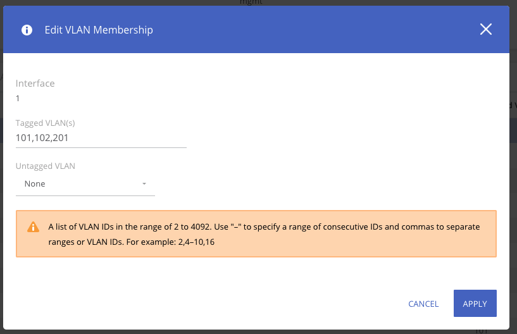Close the Edit VLAN Membership dialog
Image resolution: width=517 pixels, height=334 pixels.
[x=486, y=29]
